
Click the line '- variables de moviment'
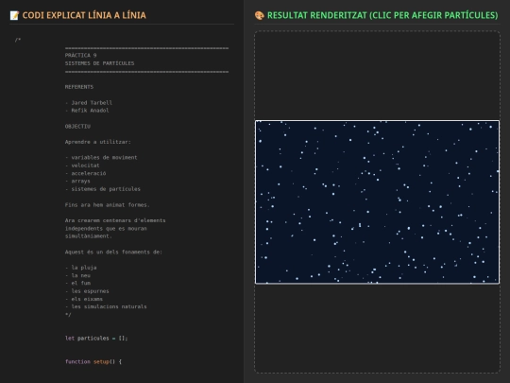pos(101,158)
